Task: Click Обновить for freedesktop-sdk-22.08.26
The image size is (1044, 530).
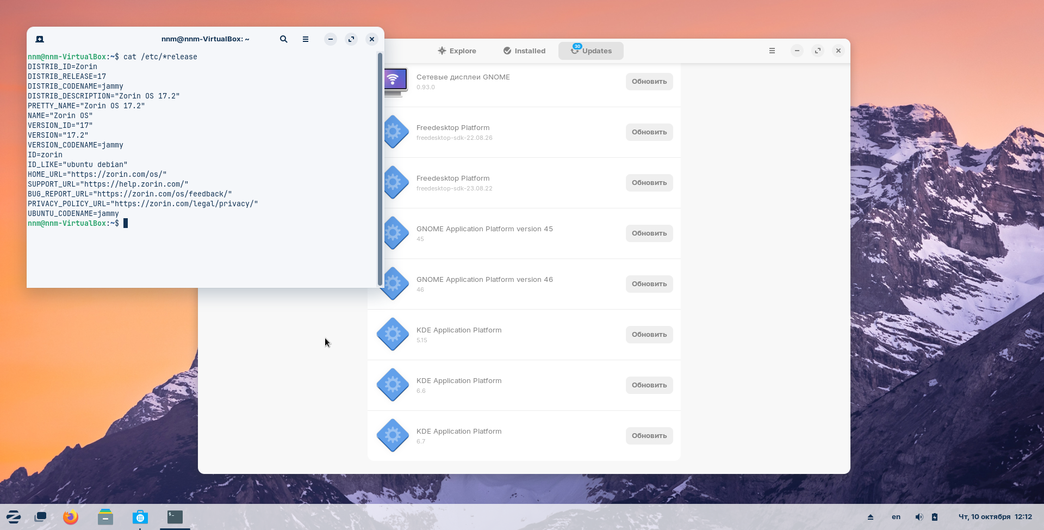Action: click(649, 132)
